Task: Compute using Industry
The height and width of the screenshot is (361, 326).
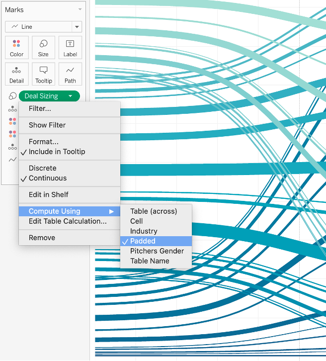Action: (x=156, y=231)
